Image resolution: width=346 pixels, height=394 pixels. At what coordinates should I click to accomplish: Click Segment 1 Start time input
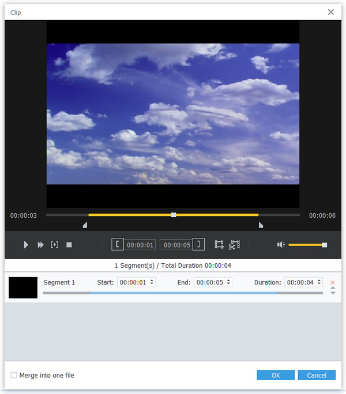(136, 282)
